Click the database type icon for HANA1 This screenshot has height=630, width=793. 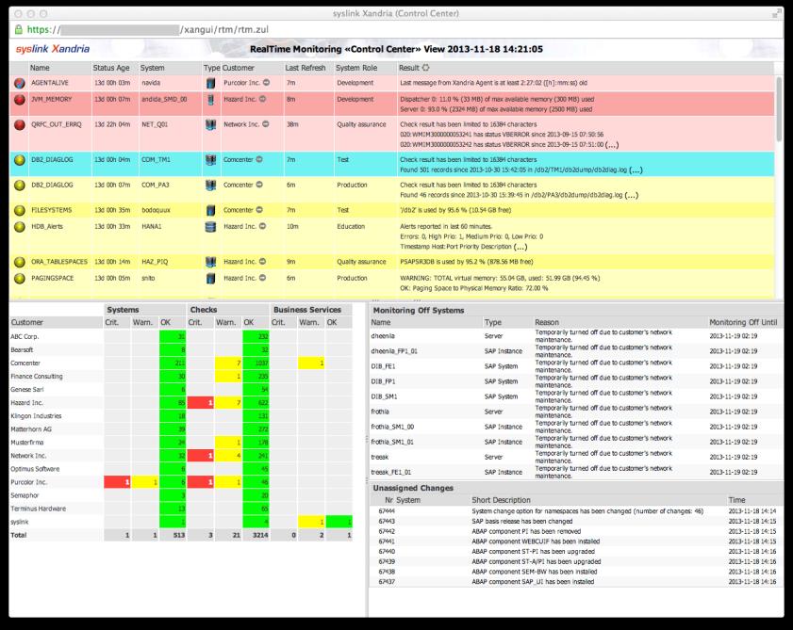coord(211,227)
